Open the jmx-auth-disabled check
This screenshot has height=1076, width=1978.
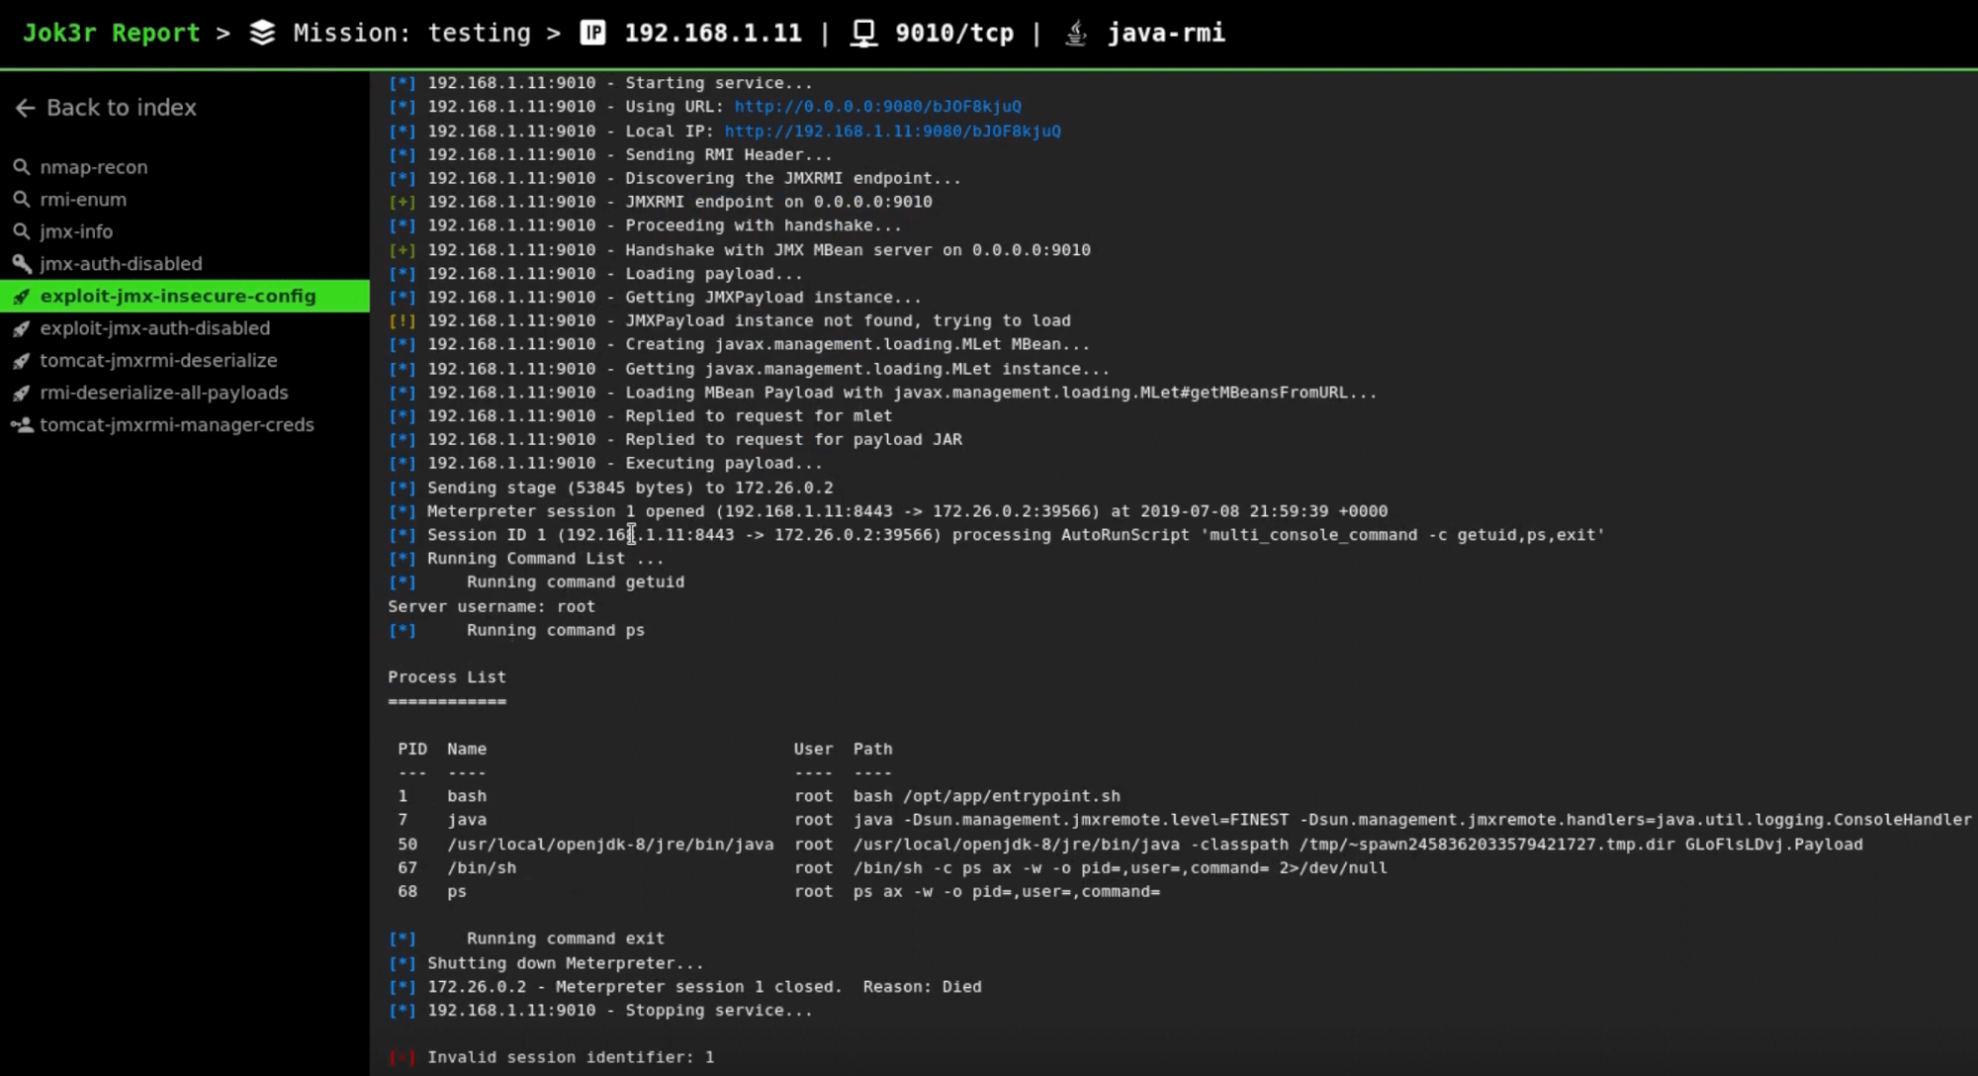click(121, 264)
